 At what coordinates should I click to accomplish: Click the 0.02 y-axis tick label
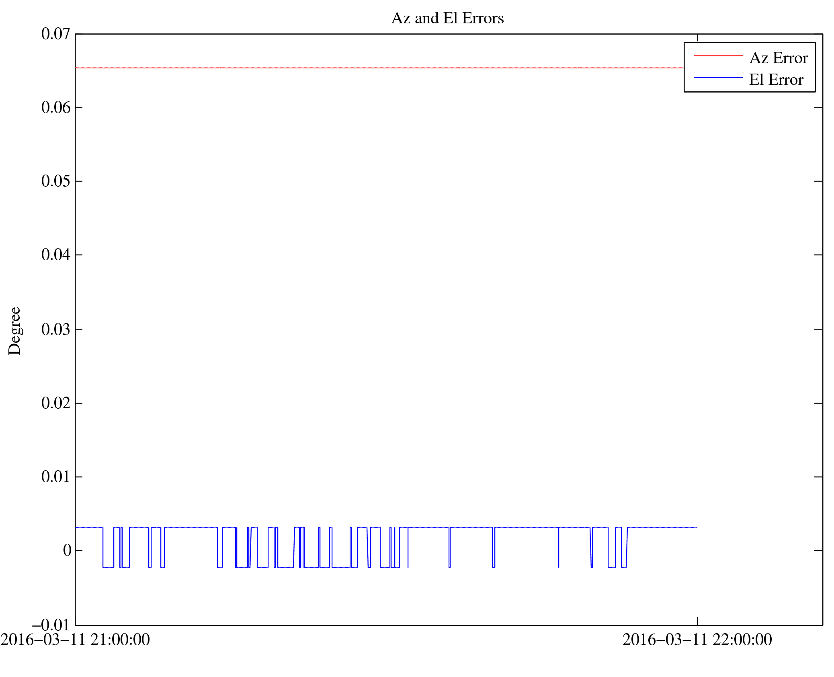point(55,403)
